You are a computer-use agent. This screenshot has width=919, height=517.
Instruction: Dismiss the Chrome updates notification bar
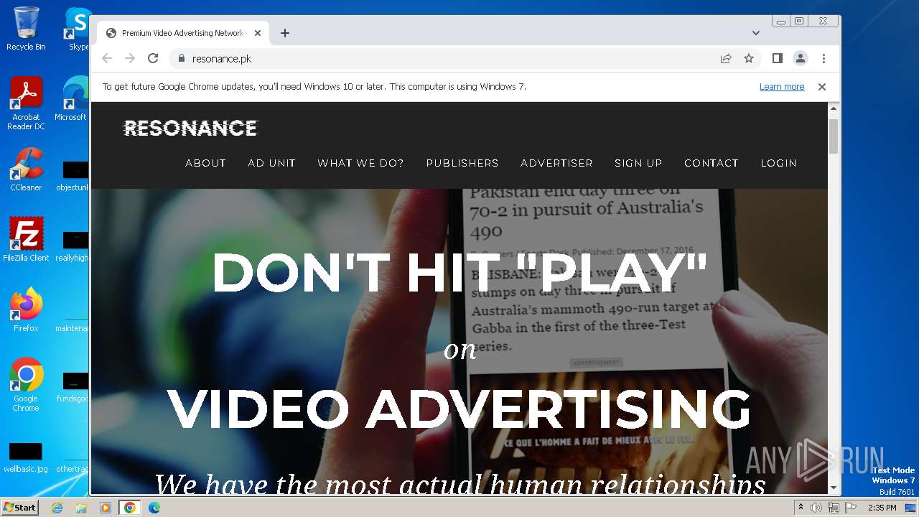tap(822, 87)
